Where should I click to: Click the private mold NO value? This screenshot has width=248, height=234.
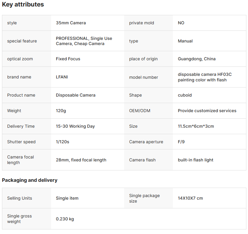[181, 23]
